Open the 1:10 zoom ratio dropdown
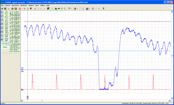Image resolution: width=174 pixels, height=105 pixels. (x=6, y=44)
